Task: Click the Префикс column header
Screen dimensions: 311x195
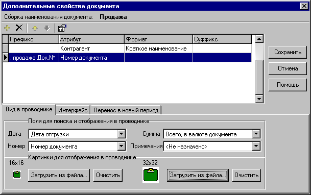Action: click(34, 39)
